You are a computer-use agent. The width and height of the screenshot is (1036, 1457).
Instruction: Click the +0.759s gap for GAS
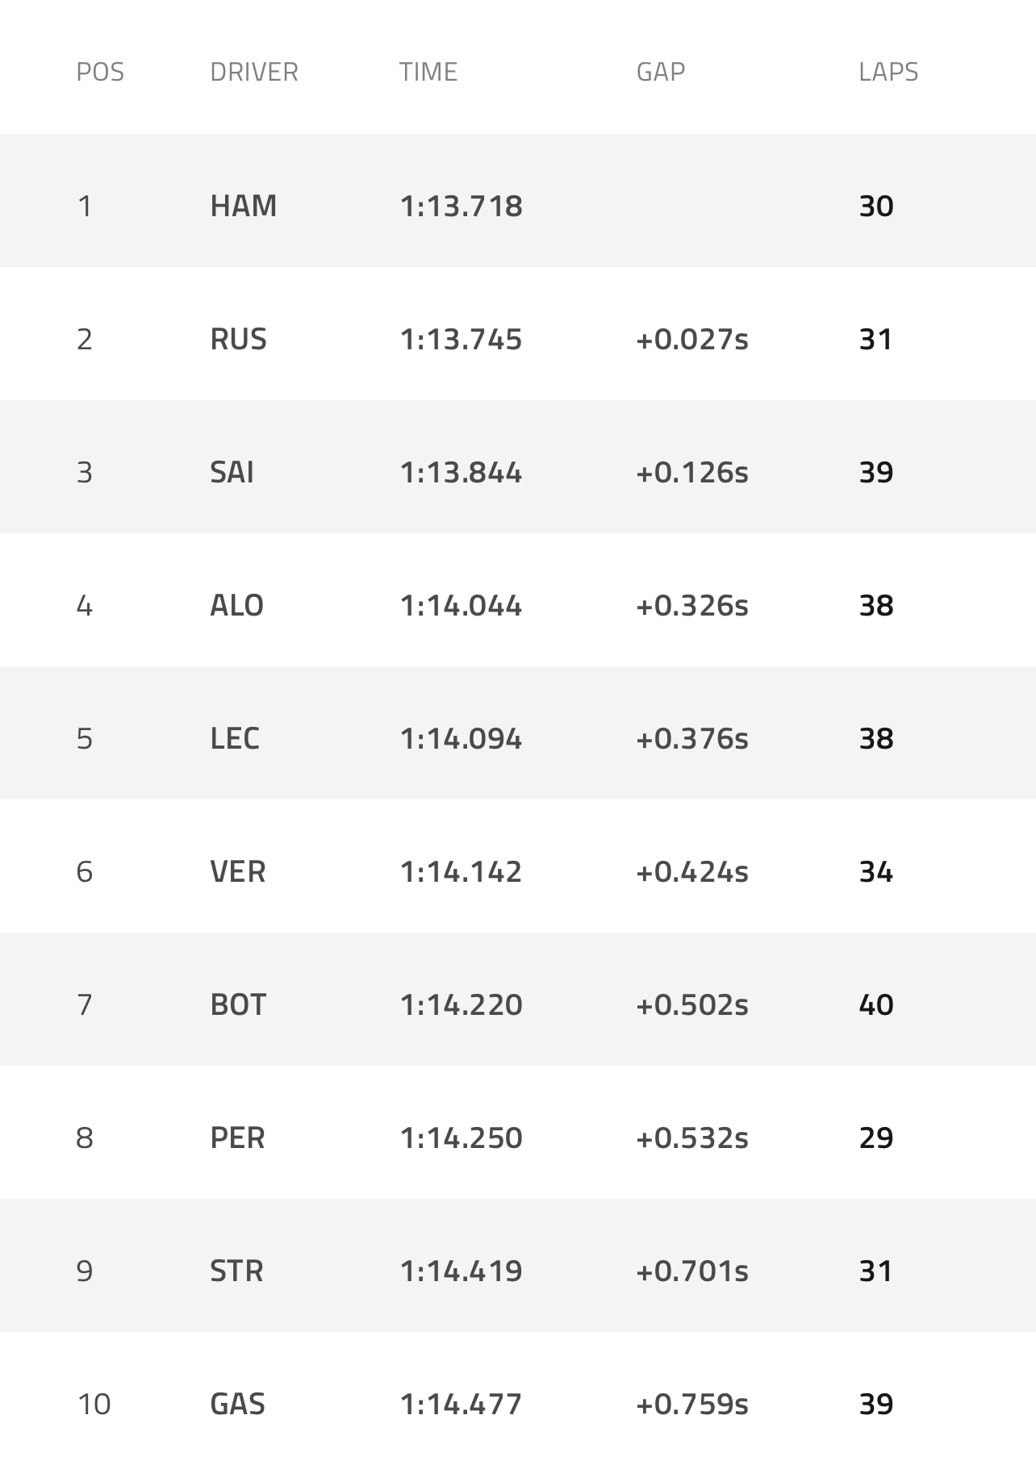[x=691, y=1405]
